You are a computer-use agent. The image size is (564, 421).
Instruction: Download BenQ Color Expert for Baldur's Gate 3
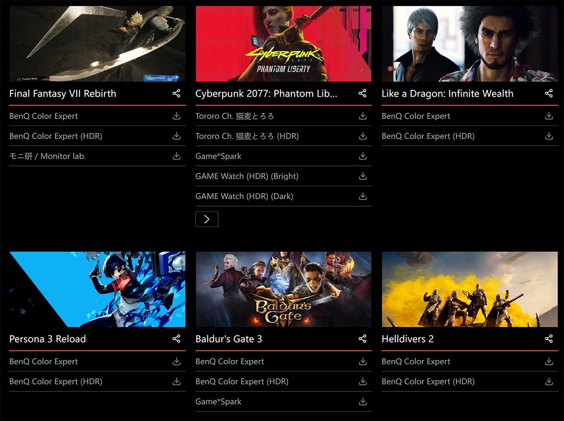click(x=363, y=361)
